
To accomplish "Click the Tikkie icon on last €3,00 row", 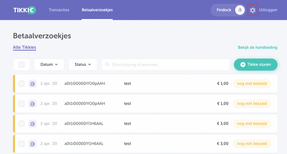I will (33, 144).
